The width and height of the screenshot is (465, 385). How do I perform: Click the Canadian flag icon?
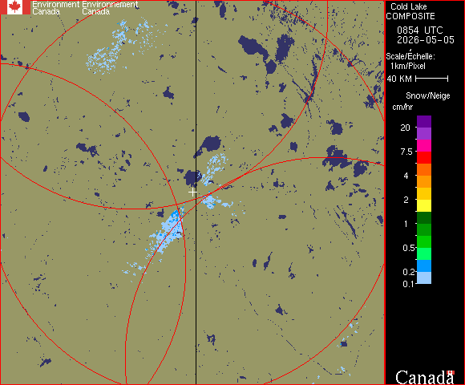click(14, 7)
